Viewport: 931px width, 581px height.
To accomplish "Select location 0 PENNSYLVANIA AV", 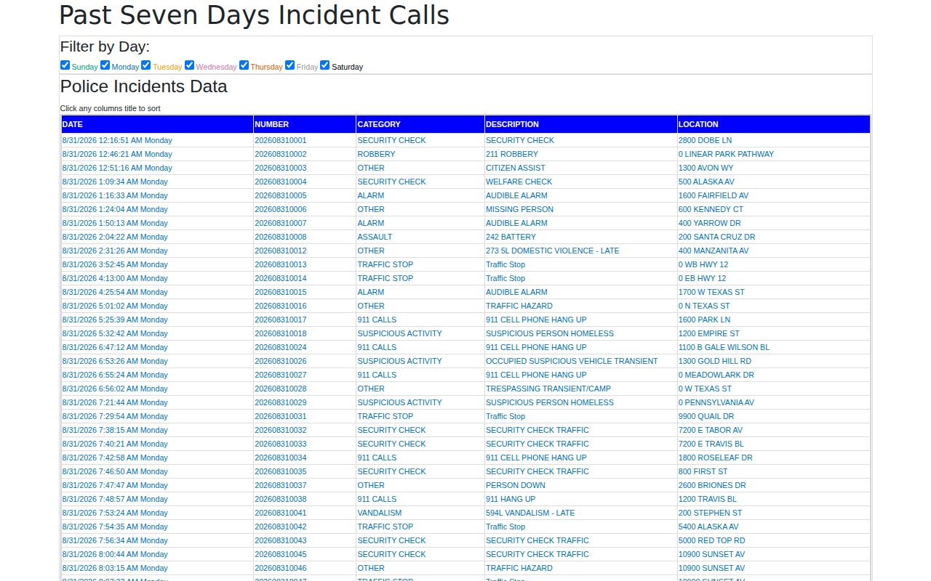I will point(716,402).
